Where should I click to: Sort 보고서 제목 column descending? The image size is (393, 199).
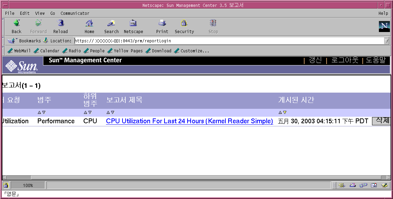pos(113,113)
